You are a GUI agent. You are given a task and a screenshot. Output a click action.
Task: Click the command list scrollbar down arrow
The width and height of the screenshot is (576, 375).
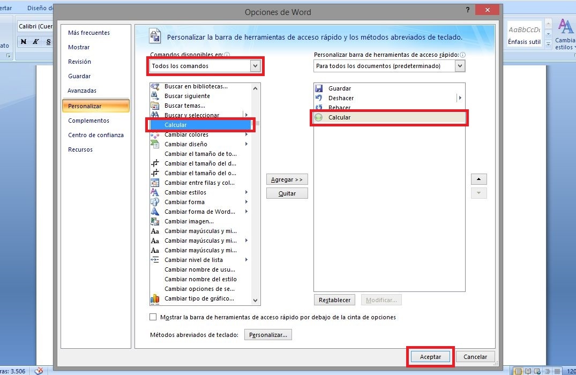(x=255, y=301)
